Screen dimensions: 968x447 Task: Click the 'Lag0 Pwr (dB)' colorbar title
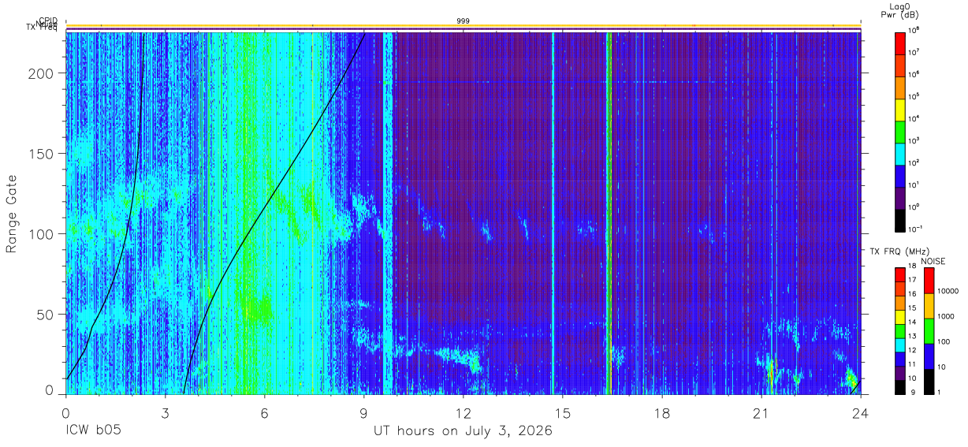(902, 10)
